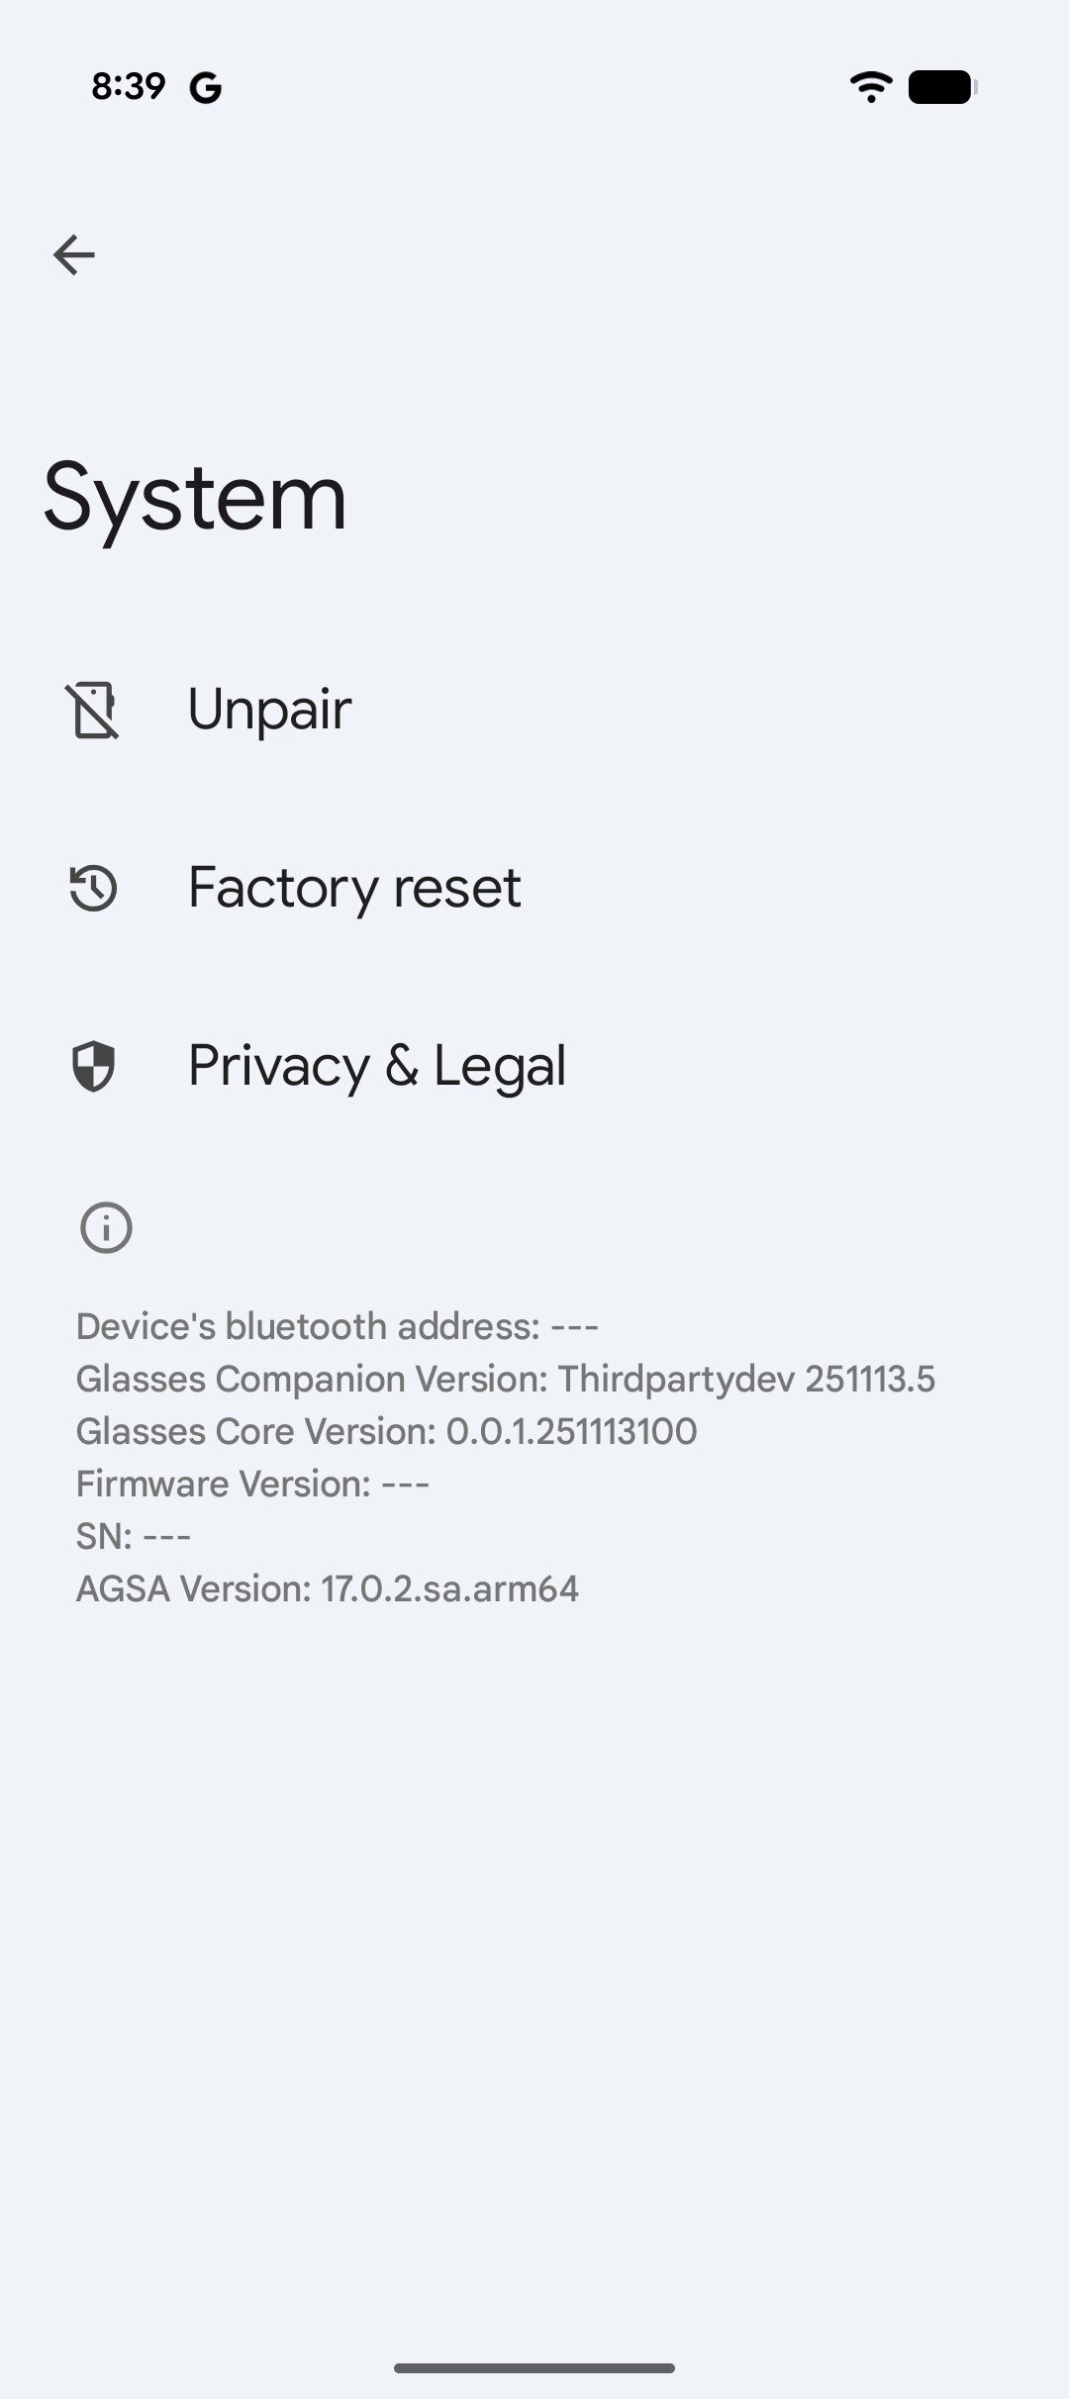Image resolution: width=1069 pixels, height=2399 pixels.
Task: Click the System page title
Action: (195, 497)
